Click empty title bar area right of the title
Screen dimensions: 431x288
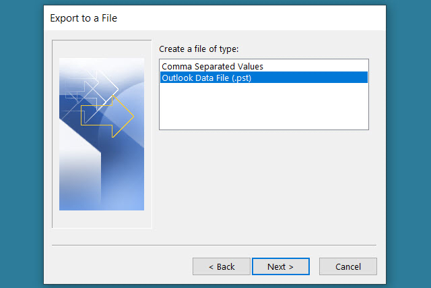pos(269,18)
